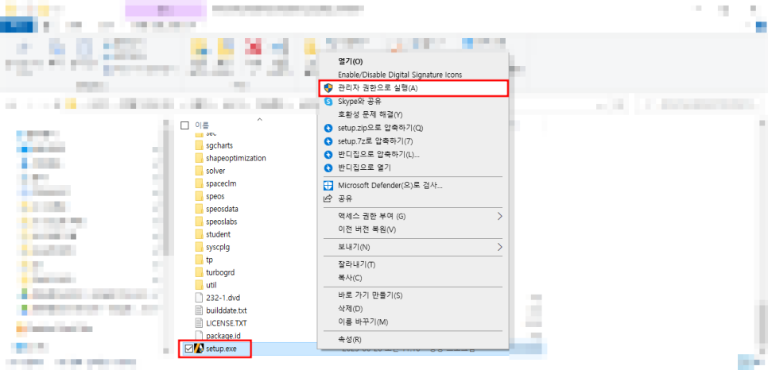Select the speosdata folder name

pos(223,209)
